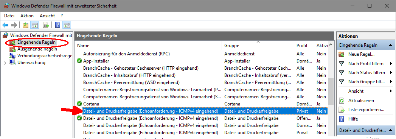Viewport: 396px width, 139px height.
Task: Toggle the console tree pane icon
Action: pos(34,25)
